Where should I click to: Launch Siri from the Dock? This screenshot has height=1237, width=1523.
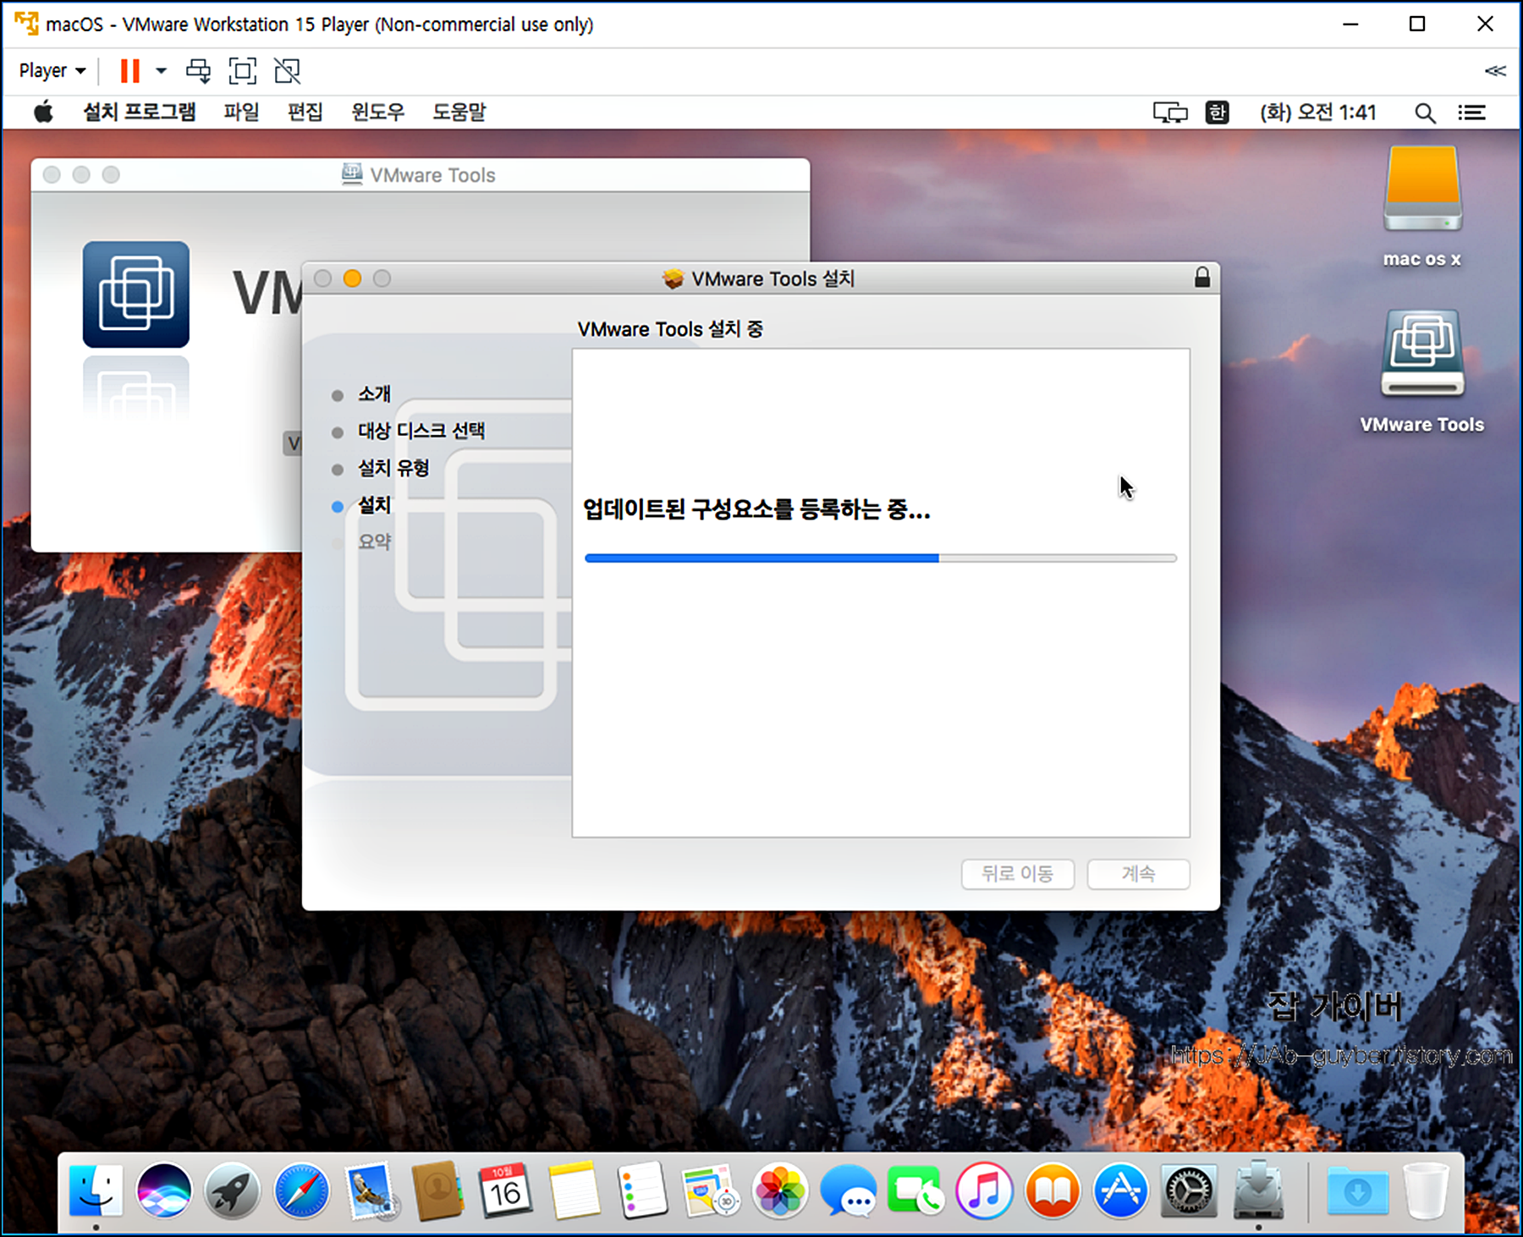pyautogui.click(x=164, y=1190)
